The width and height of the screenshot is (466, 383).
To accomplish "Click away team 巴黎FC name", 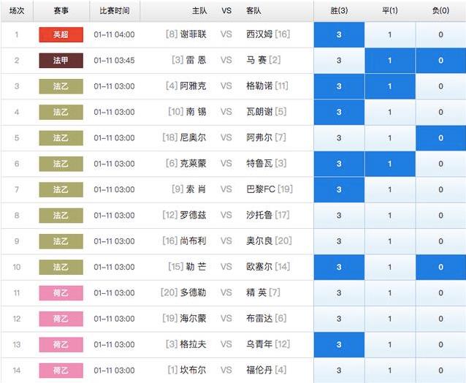I will tap(261, 189).
